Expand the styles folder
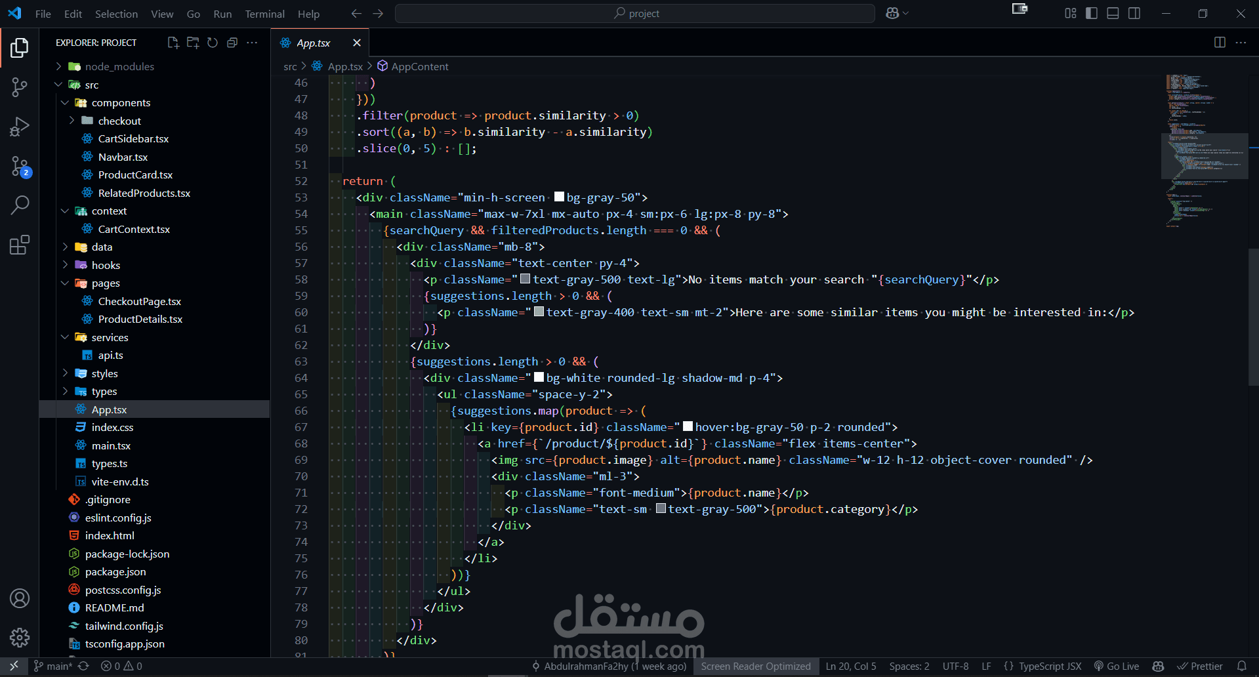1259x677 pixels. coord(155,373)
